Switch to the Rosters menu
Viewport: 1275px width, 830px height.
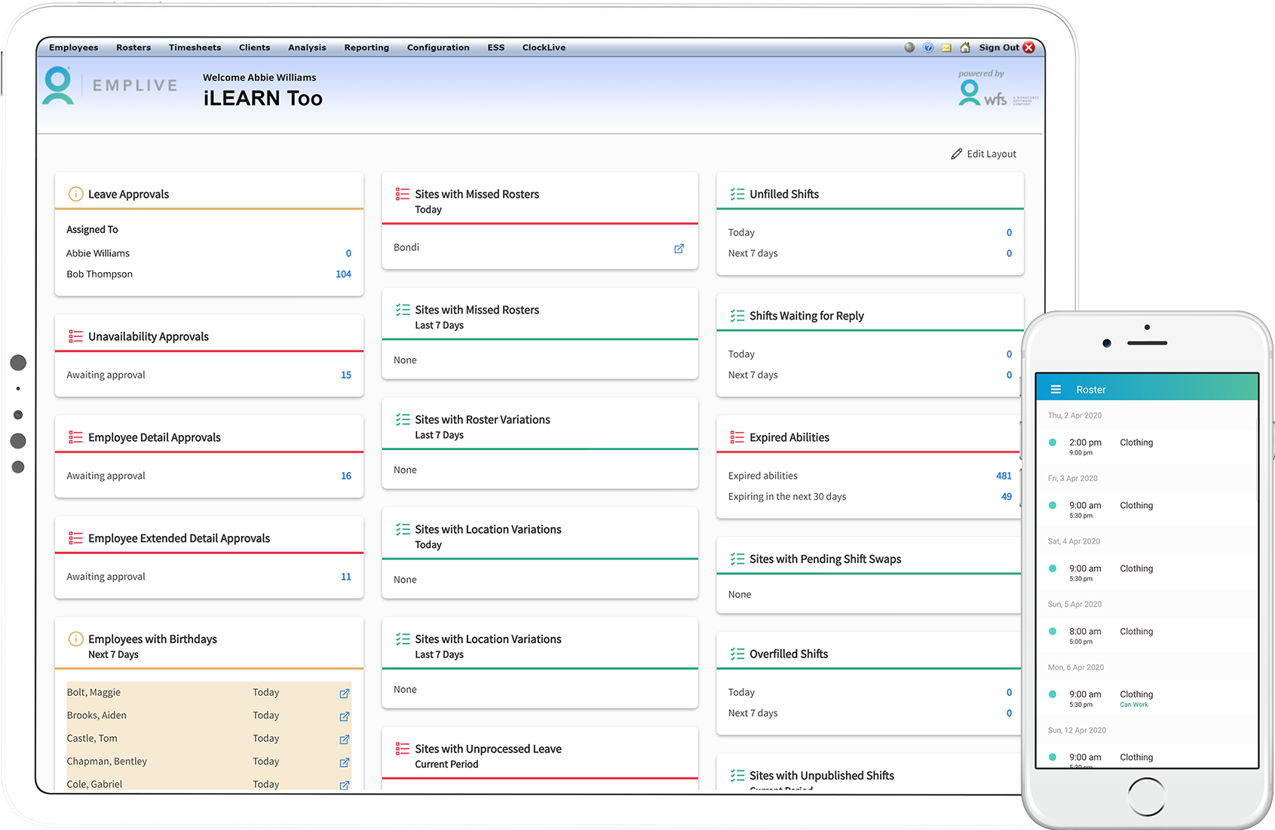pos(133,47)
